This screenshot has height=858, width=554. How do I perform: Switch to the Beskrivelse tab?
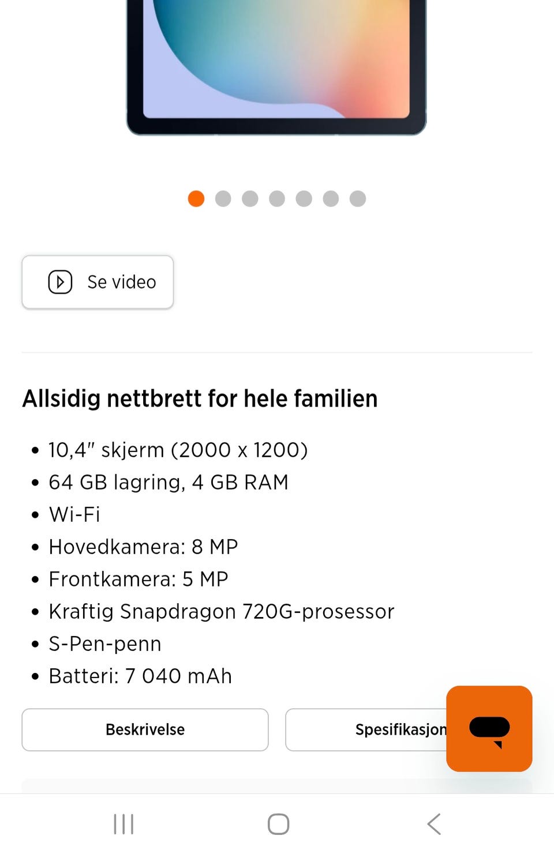(145, 729)
